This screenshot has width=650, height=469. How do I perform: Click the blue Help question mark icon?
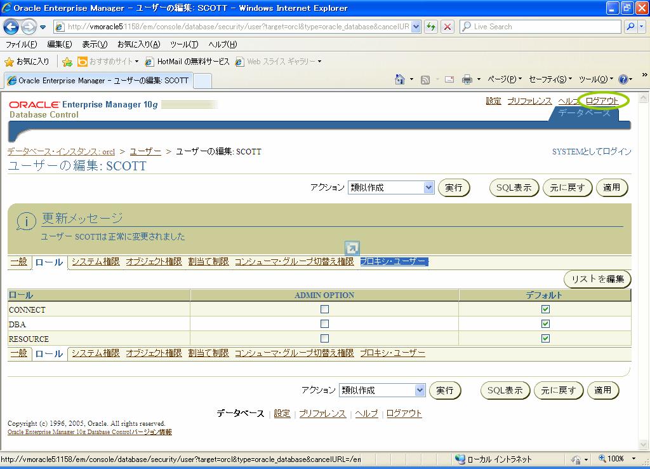tap(623, 79)
